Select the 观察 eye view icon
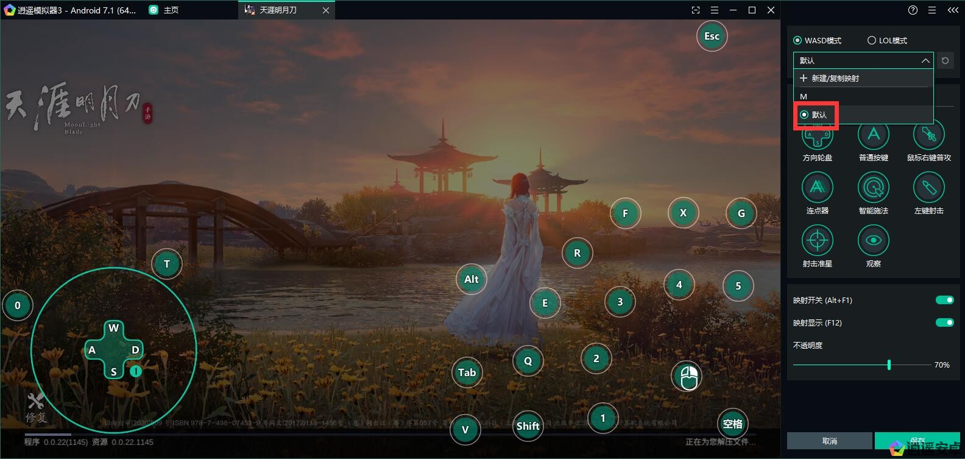The image size is (965, 459). click(873, 240)
